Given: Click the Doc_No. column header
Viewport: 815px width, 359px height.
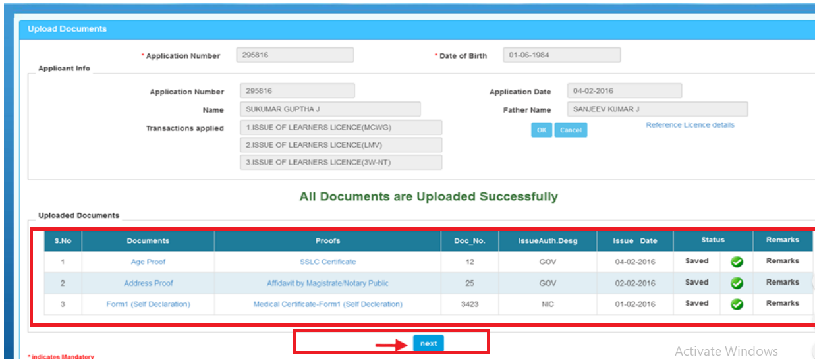Looking at the screenshot, I should [x=470, y=241].
